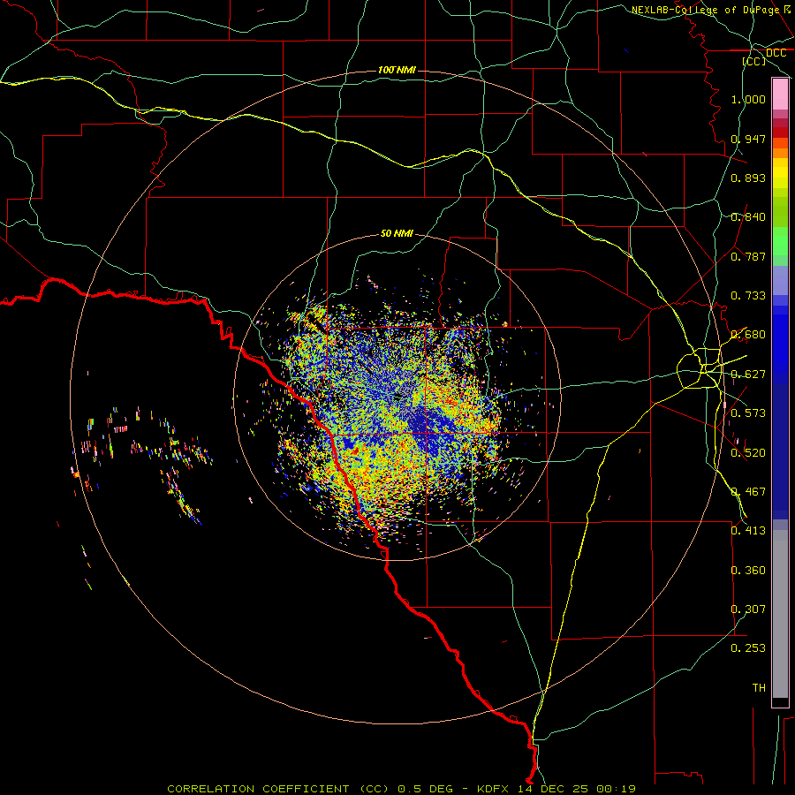Screen dimensions: 795x795
Task: Click the 100 NMI range ring label
Action: pos(397,70)
